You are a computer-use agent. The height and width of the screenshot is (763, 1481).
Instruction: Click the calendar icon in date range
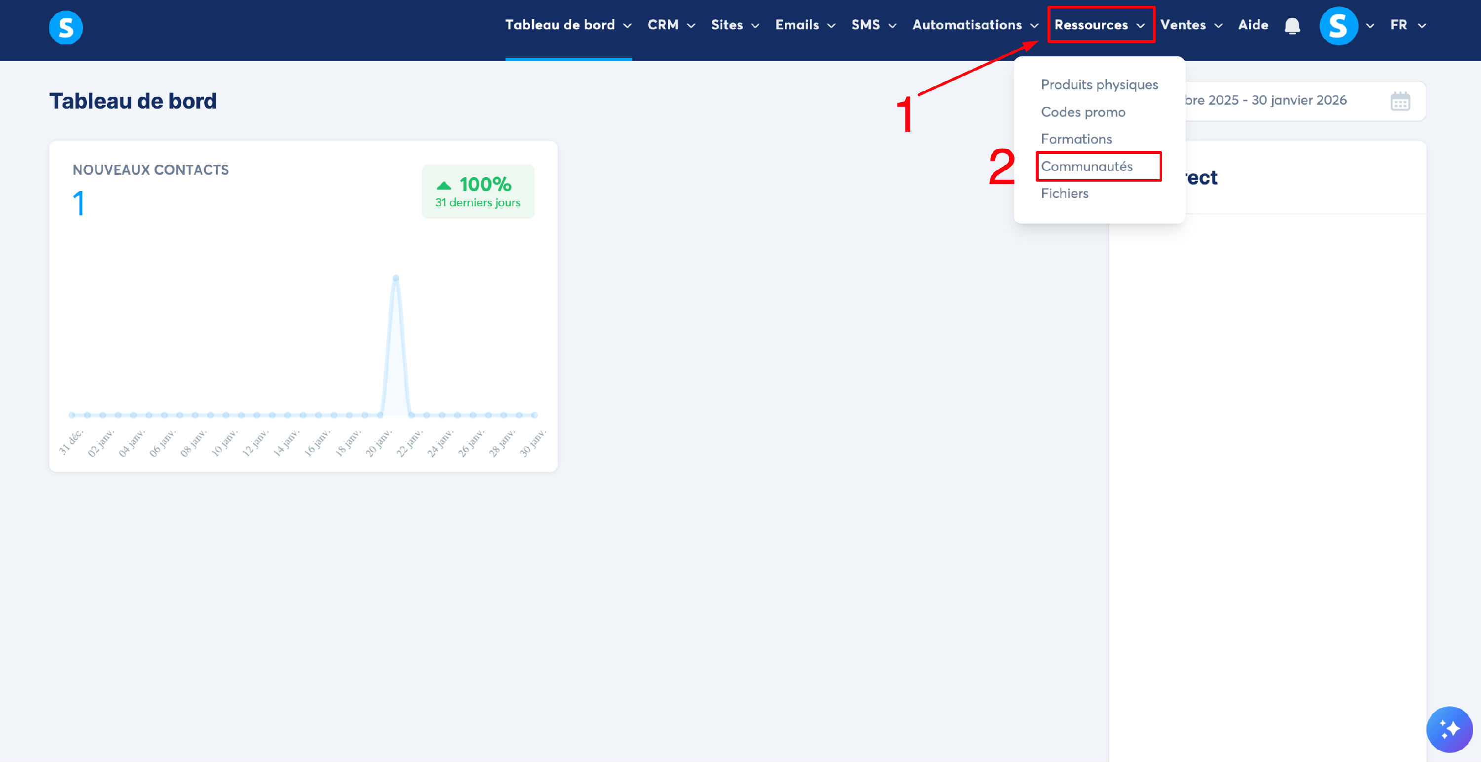(x=1400, y=101)
